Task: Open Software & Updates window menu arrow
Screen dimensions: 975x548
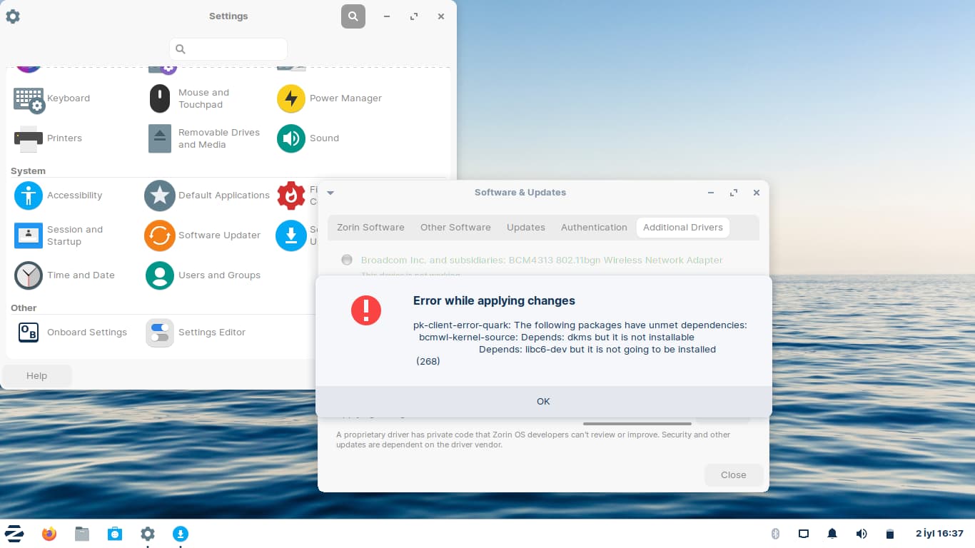Action: (x=330, y=193)
